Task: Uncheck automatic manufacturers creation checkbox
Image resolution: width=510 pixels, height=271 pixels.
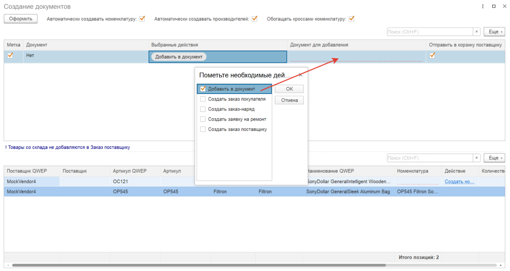Action: (x=255, y=19)
